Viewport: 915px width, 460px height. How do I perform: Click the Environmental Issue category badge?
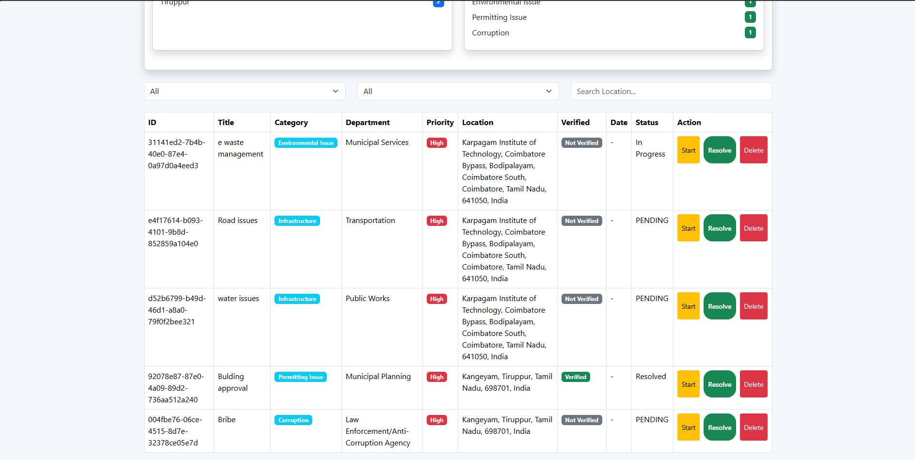(x=306, y=143)
